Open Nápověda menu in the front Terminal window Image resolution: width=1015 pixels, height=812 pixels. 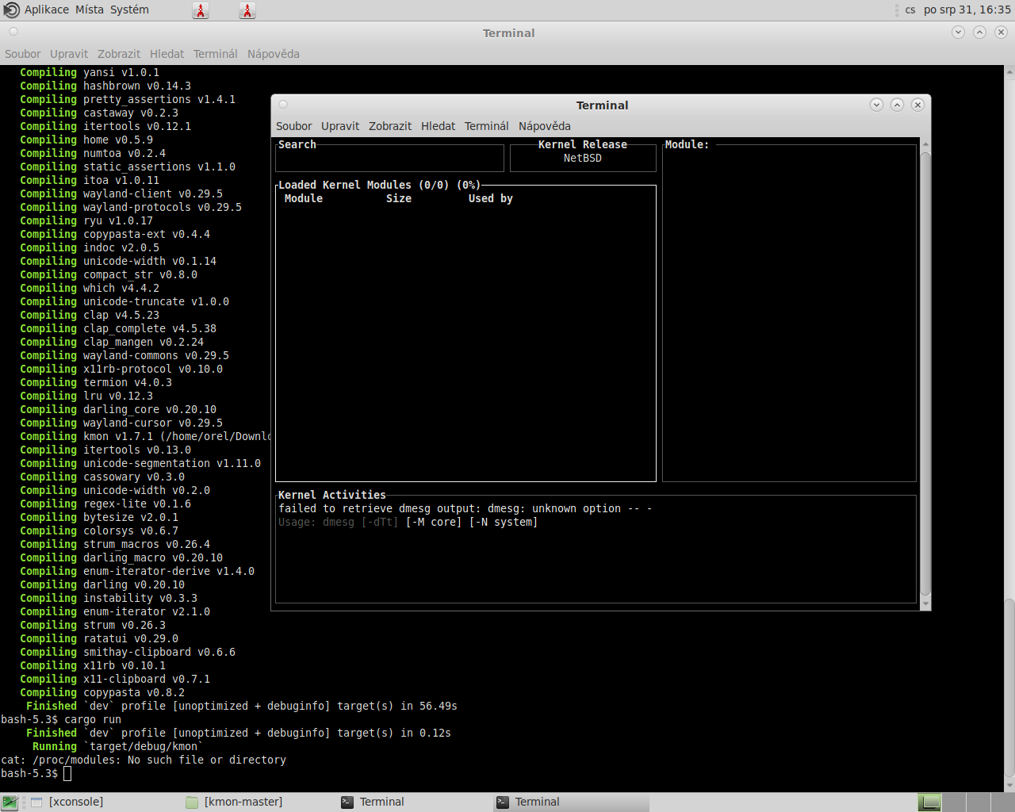pos(545,126)
